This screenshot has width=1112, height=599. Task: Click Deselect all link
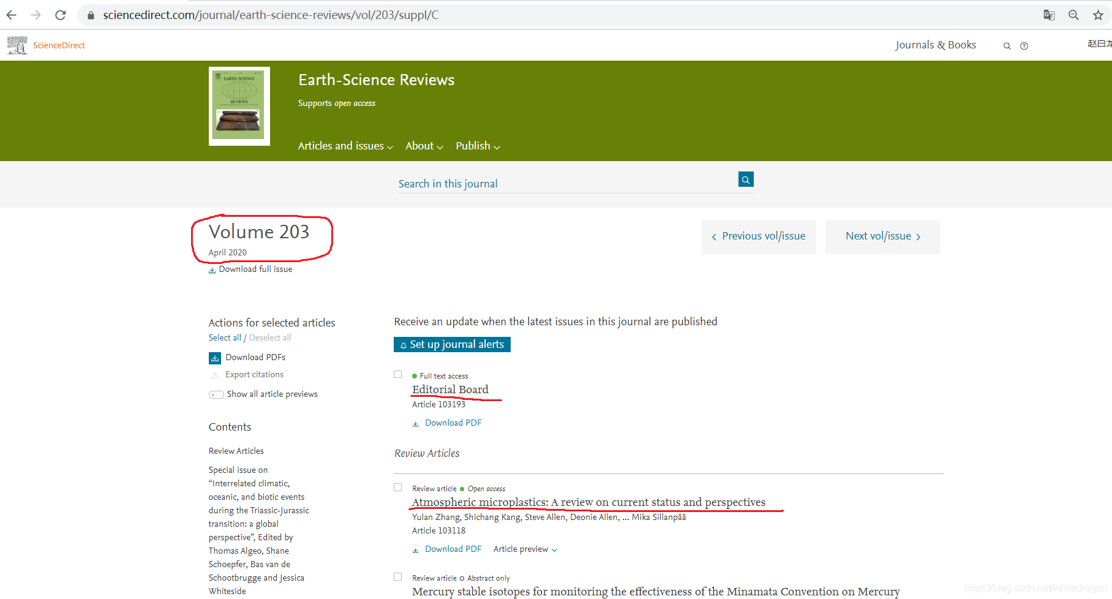click(270, 338)
